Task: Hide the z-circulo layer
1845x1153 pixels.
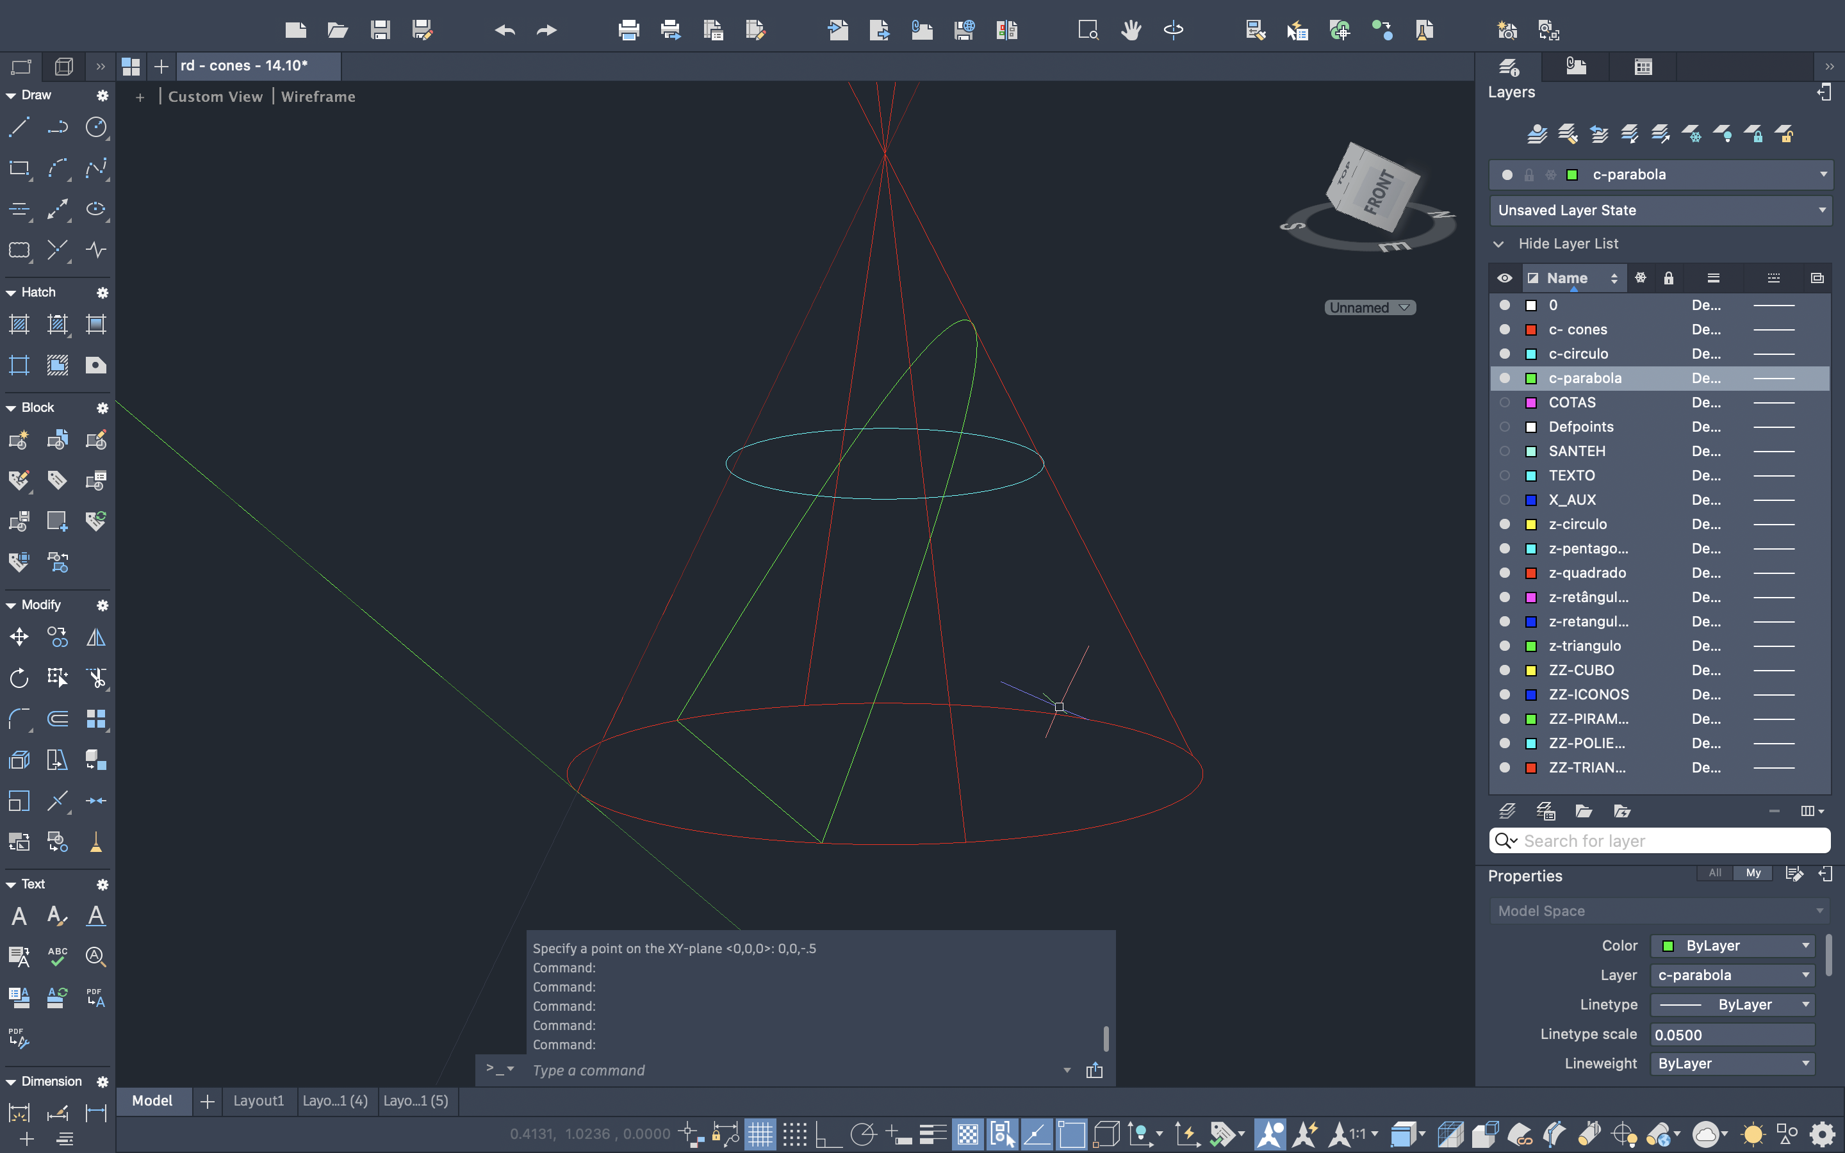Action: click(1504, 524)
